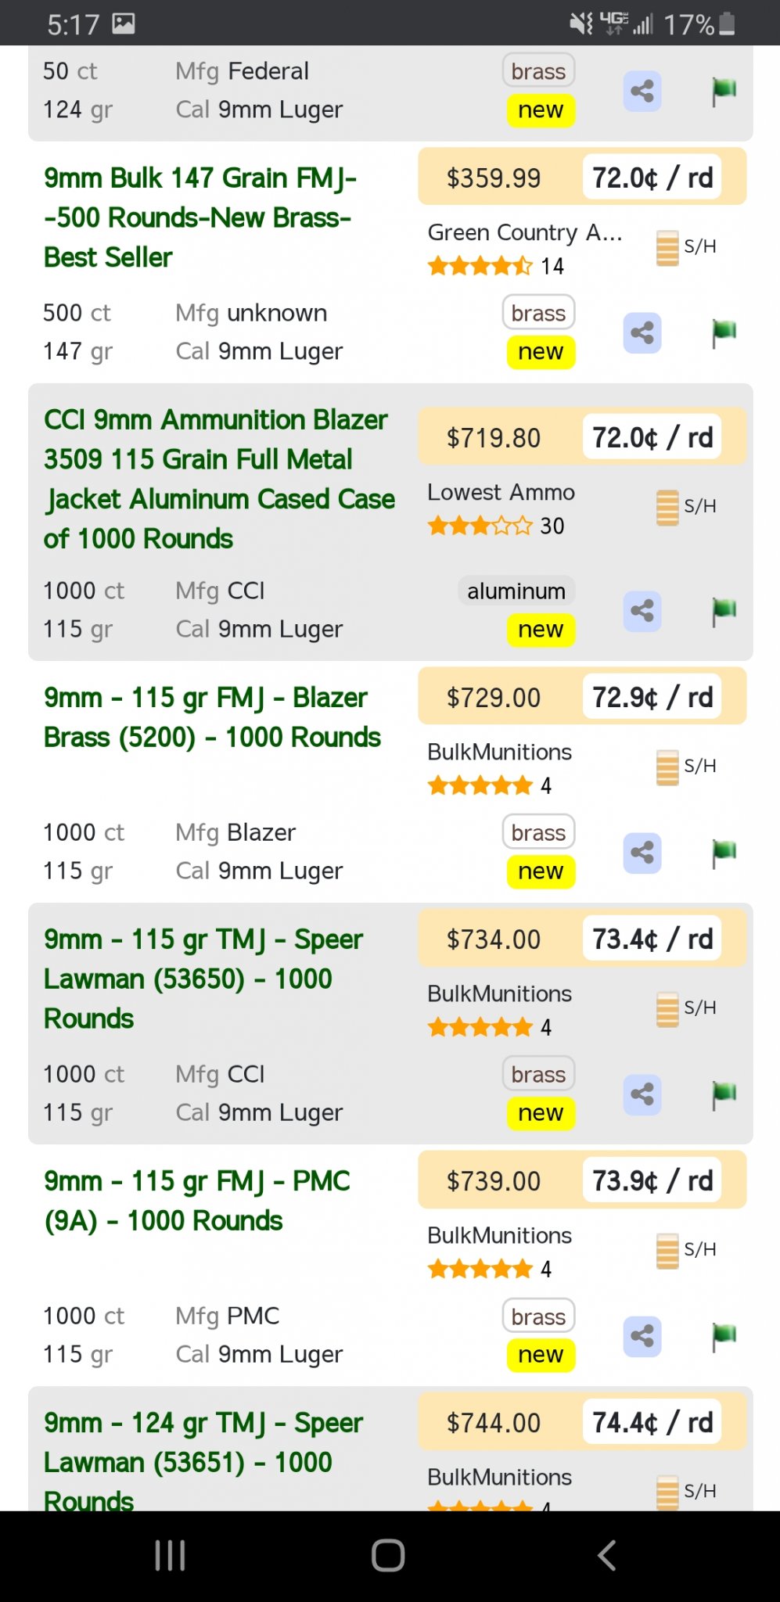Share the Speer Lawman 53650 listing
This screenshot has width=780, height=1602.
642,1094
